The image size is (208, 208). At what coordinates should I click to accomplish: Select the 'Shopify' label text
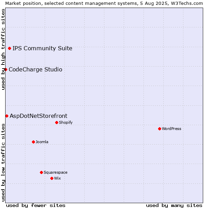click(x=66, y=122)
